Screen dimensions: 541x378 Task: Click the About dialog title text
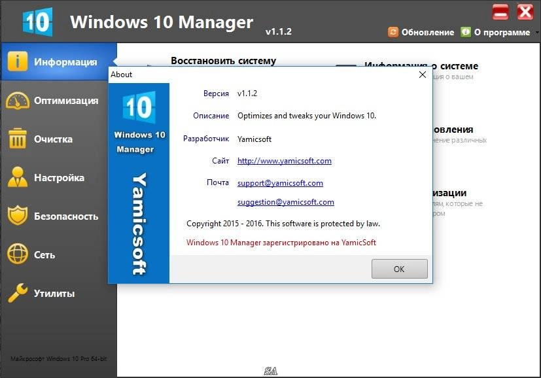click(121, 75)
